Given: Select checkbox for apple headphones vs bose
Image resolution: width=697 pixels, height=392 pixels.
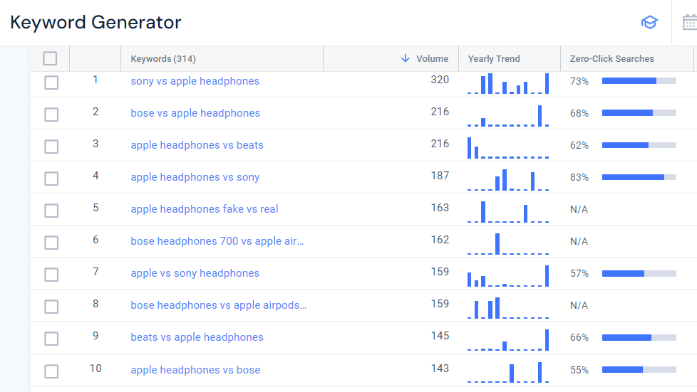Looking at the screenshot, I should point(51,371).
